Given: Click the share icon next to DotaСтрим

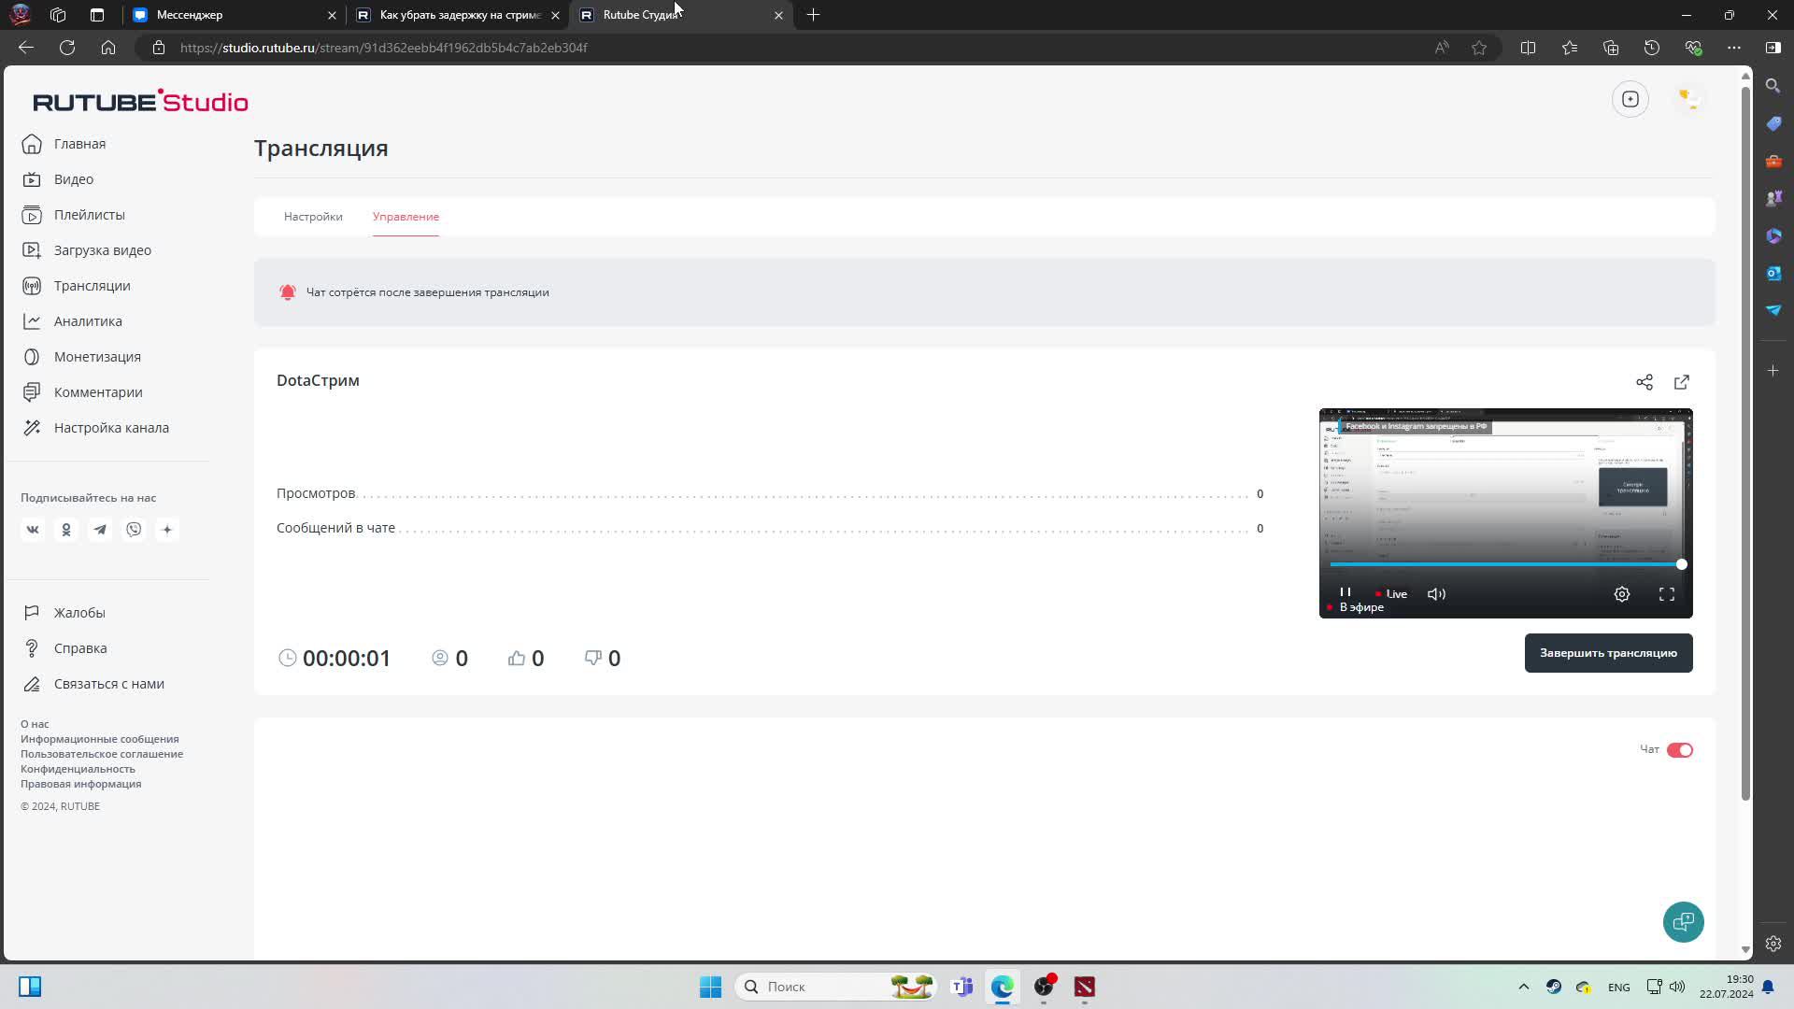Looking at the screenshot, I should point(1644,382).
